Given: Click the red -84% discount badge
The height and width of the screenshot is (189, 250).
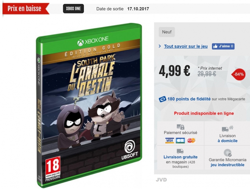Looking at the screenshot, I should click(239, 74).
